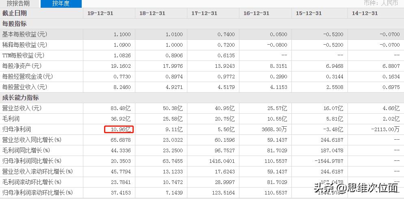Image resolution: width=404 pixels, height=199 pixels.
Task: Select the 毛利润同比增长(%) row label
Action: coord(26,150)
